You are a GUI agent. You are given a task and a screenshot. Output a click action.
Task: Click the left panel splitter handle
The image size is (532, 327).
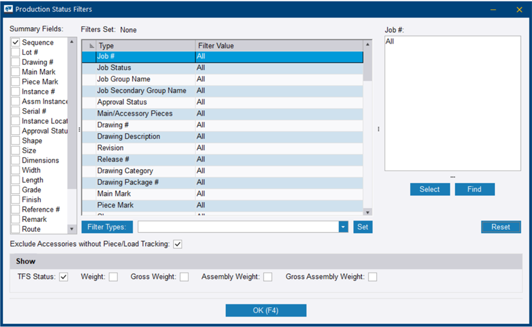[79, 129]
